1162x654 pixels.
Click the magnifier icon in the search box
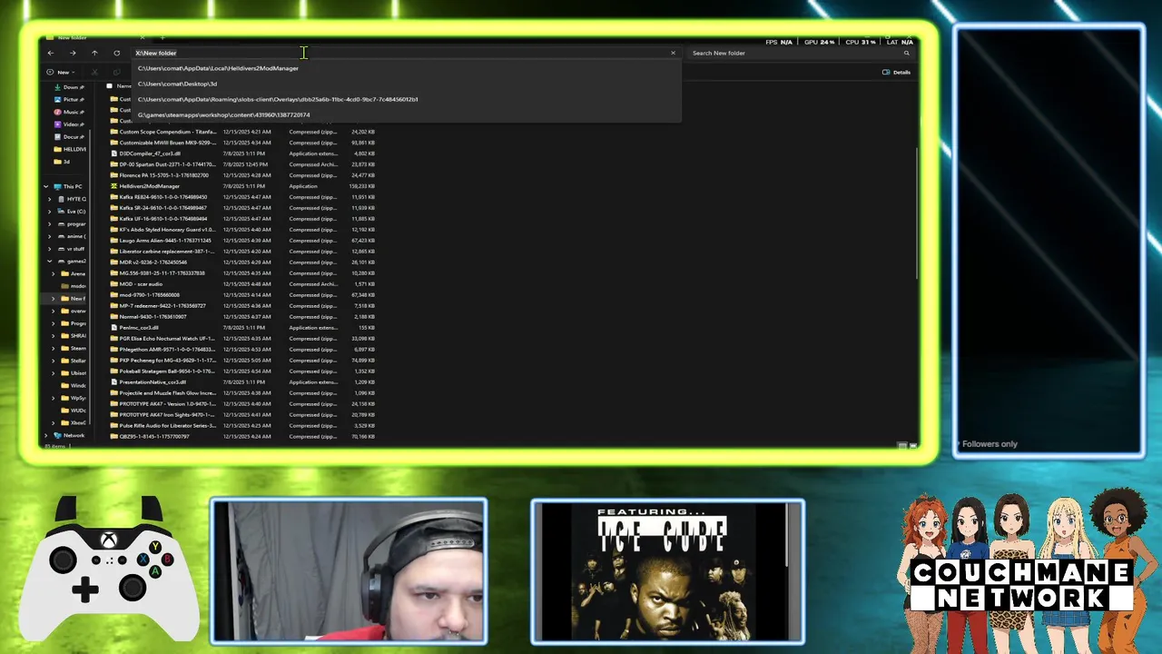click(x=906, y=53)
